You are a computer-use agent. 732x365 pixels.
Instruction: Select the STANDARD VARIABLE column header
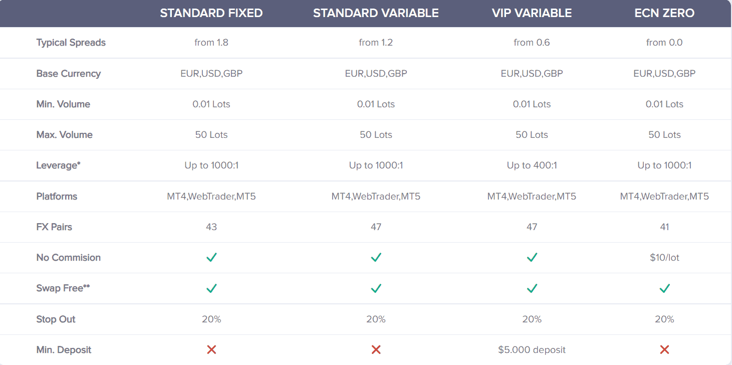tap(376, 14)
